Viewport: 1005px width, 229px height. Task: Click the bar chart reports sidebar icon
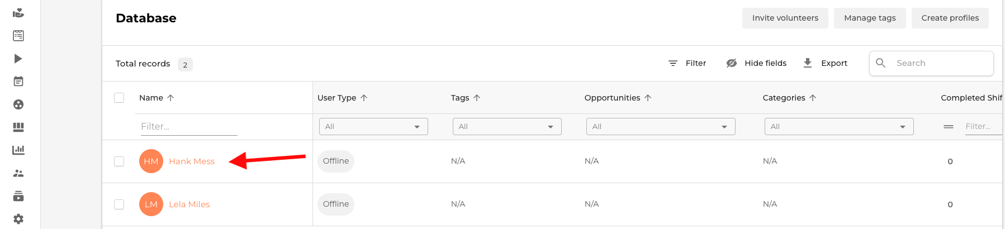click(x=18, y=150)
